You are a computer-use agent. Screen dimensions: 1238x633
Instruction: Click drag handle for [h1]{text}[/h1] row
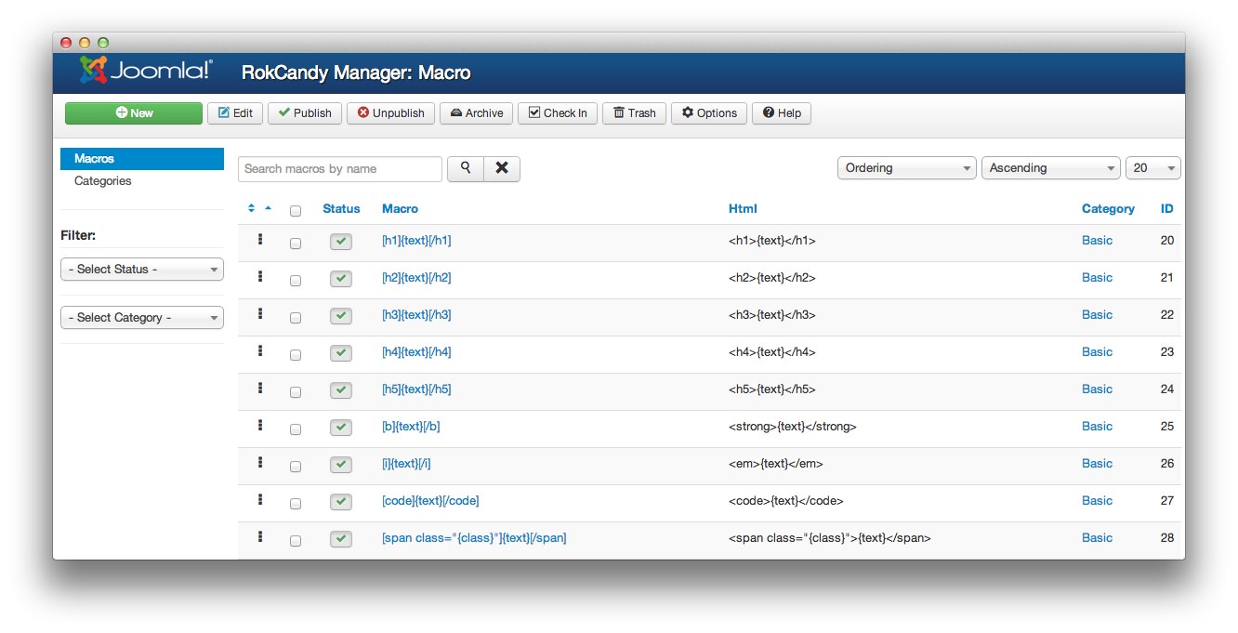point(260,240)
